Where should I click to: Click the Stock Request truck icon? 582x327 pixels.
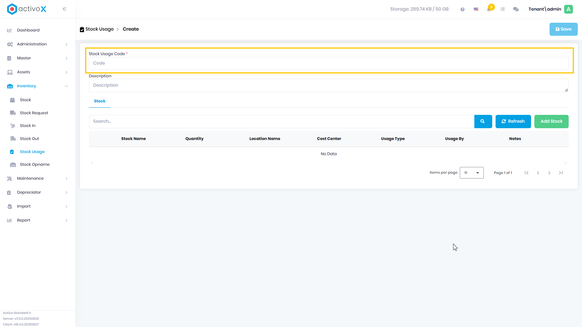(x=13, y=113)
